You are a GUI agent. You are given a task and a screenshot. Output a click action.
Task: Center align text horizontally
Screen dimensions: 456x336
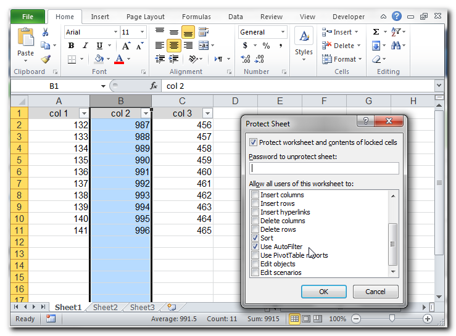pos(174,46)
